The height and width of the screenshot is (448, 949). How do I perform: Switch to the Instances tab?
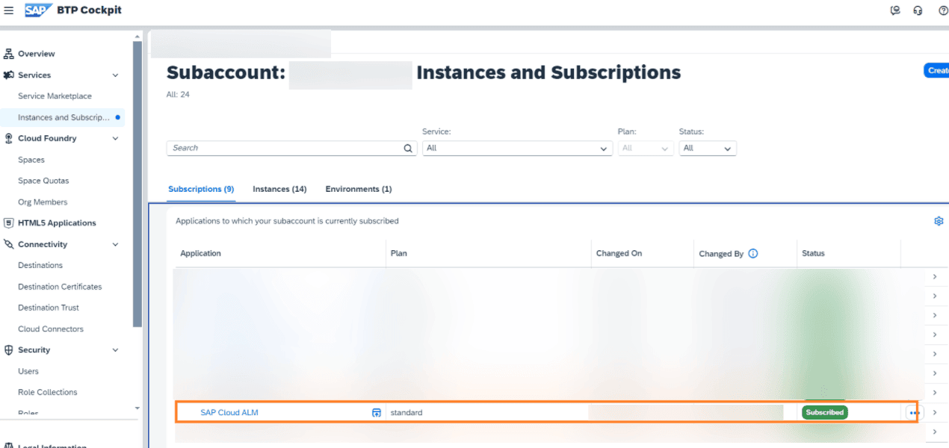pos(279,189)
